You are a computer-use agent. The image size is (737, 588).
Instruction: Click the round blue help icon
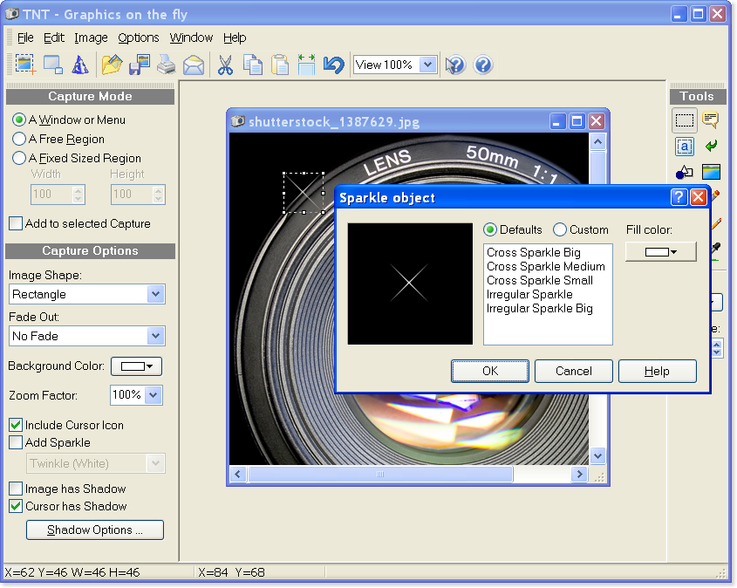[483, 65]
